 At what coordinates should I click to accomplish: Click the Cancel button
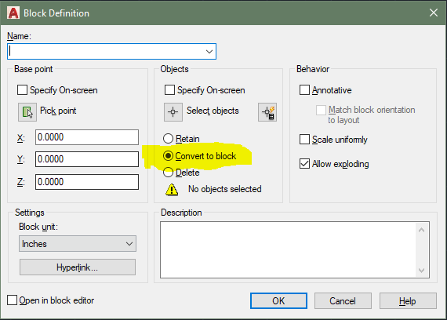pos(343,301)
